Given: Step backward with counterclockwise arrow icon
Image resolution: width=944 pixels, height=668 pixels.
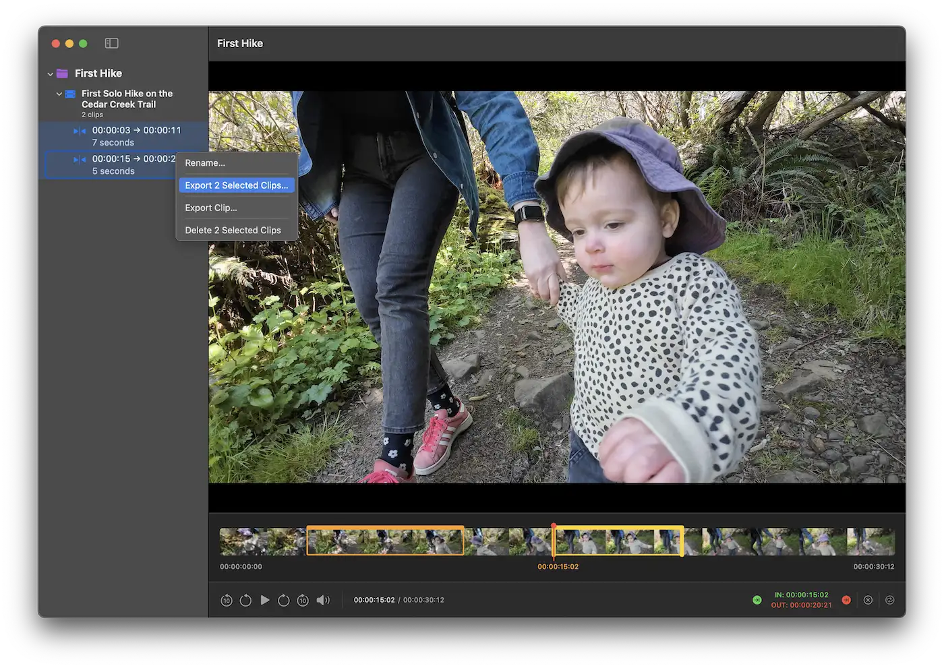Looking at the screenshot, I should click(x=245, y=600).
